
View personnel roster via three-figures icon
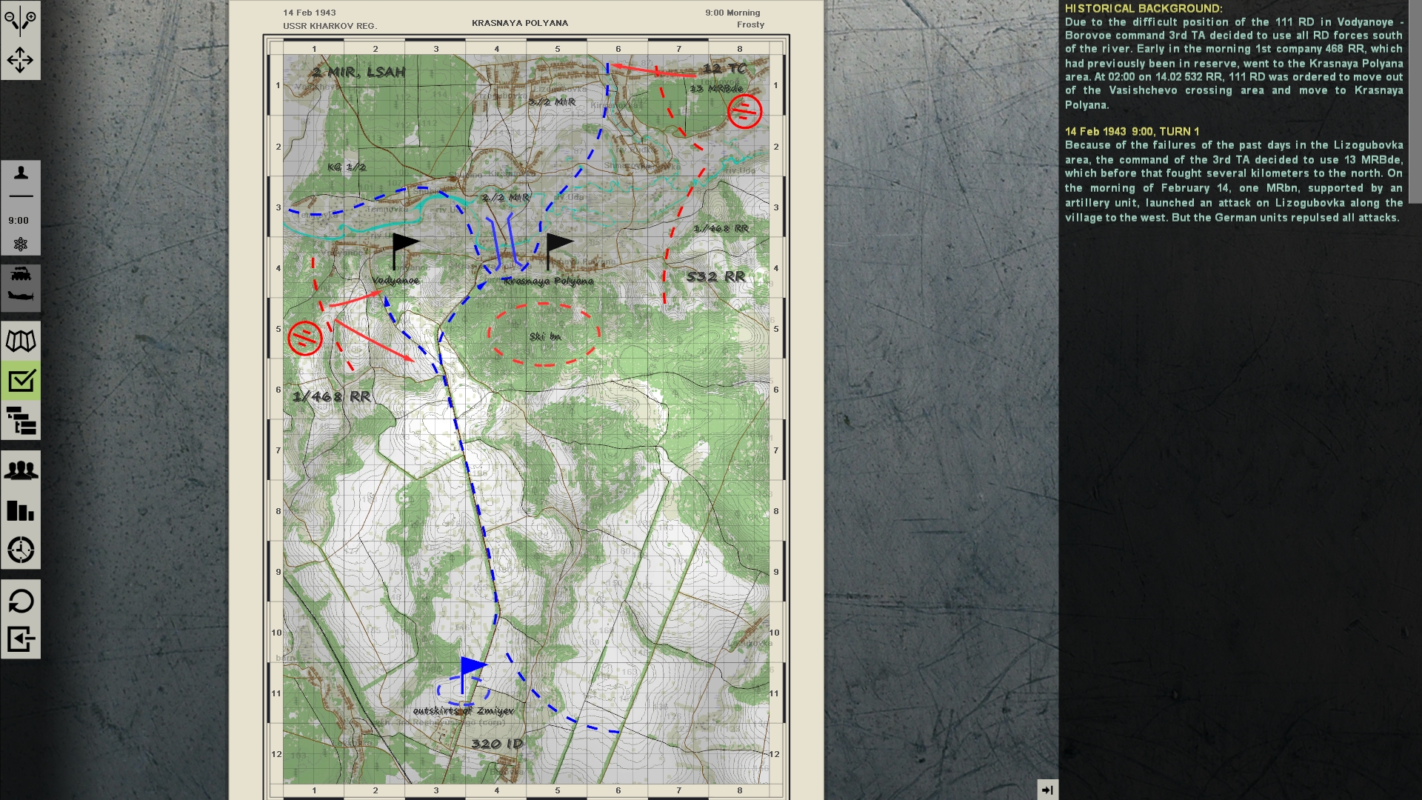point(20,468)
